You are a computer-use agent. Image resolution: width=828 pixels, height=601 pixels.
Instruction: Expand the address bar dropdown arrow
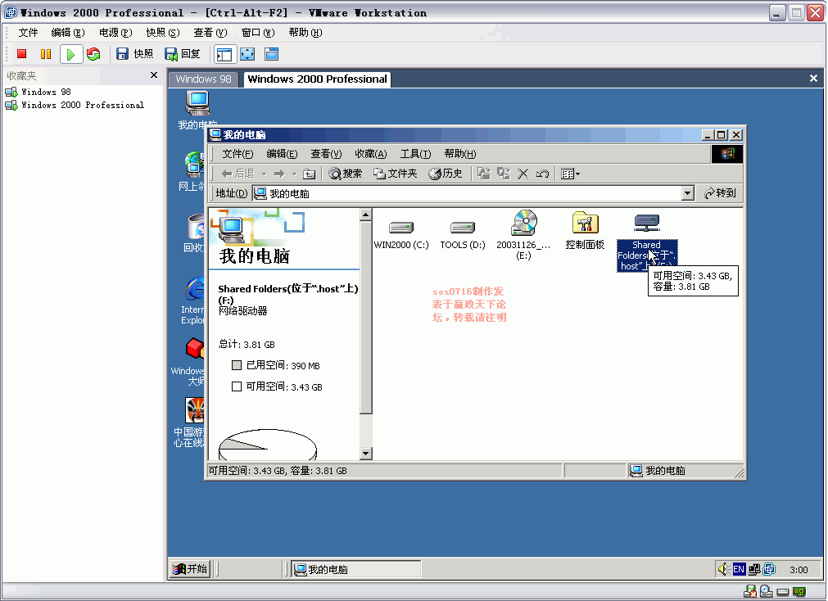pos(687,194)
